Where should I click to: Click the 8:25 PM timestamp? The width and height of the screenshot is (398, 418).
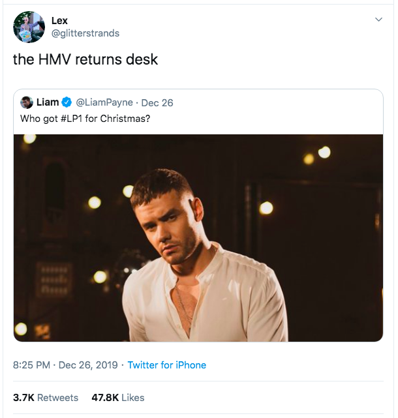[x=32, y=365]
